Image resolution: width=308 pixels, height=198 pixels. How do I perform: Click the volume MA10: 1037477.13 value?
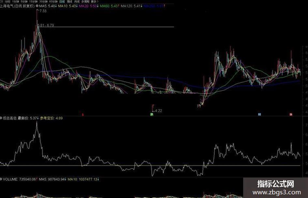tap(83, 179)
